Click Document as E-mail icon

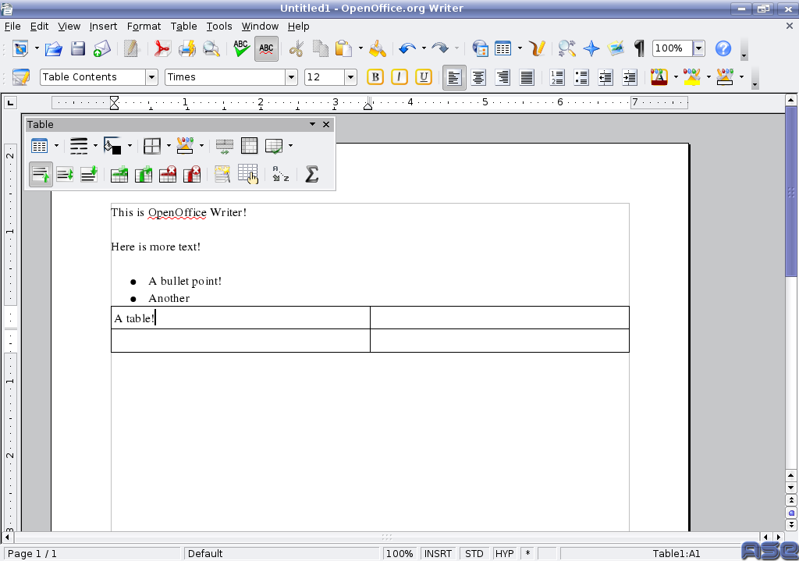click(102, 49)
